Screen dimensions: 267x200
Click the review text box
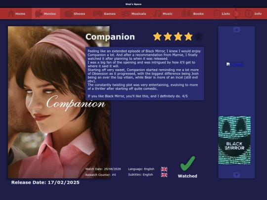[145, 74]
